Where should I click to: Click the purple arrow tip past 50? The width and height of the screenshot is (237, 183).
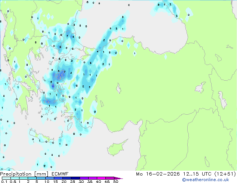point(118,178)
